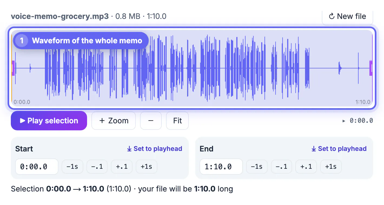Grab the left purple trim handle
The image size is (384, 205).
(13, 68)
